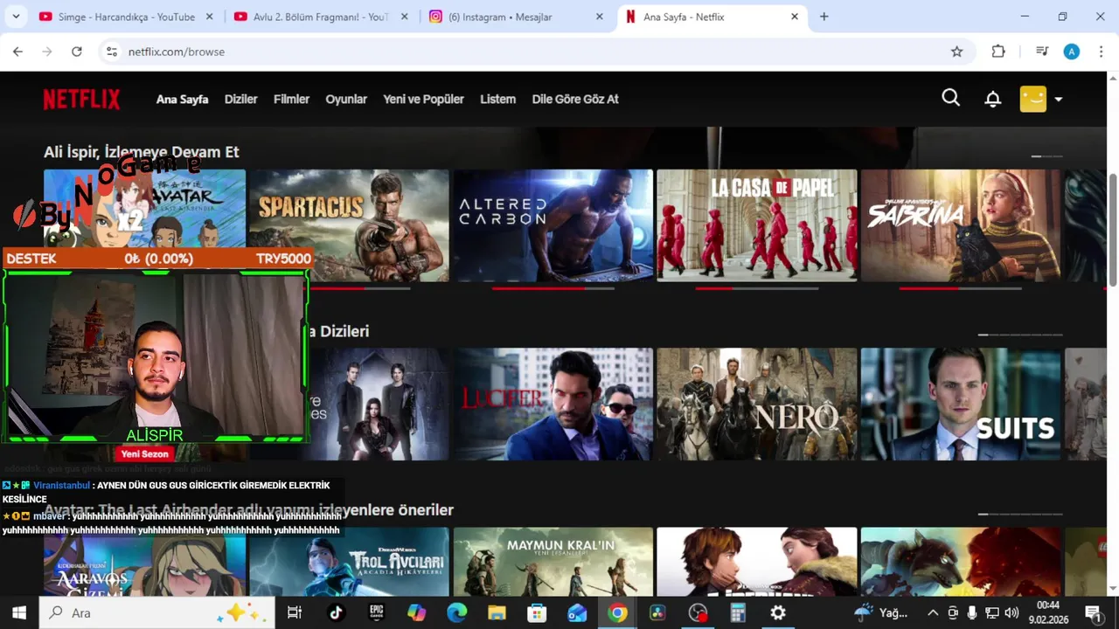Click Altered Carbon watch progress bar
This screenshot has width=1119, height=629.
click(553, 288)
